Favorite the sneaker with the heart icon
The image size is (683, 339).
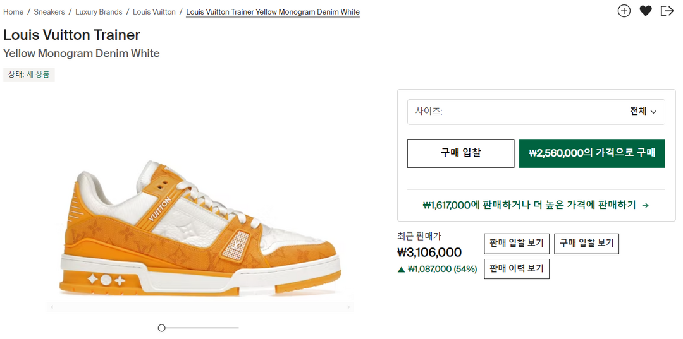point(646,11)
